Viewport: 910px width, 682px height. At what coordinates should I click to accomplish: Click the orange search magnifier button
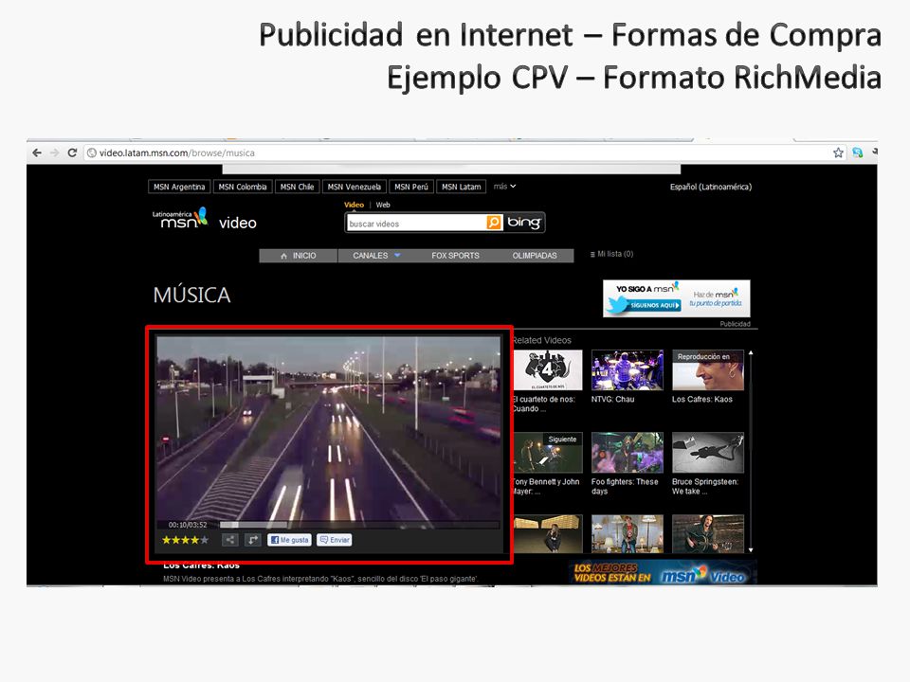point(494,223)
